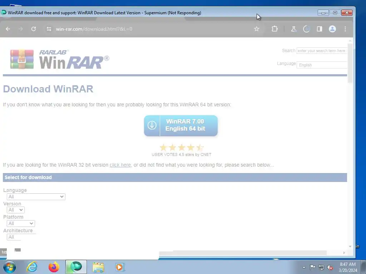Open the Platform All dropdown
The image size is (366, 274).
click(21, 223)
